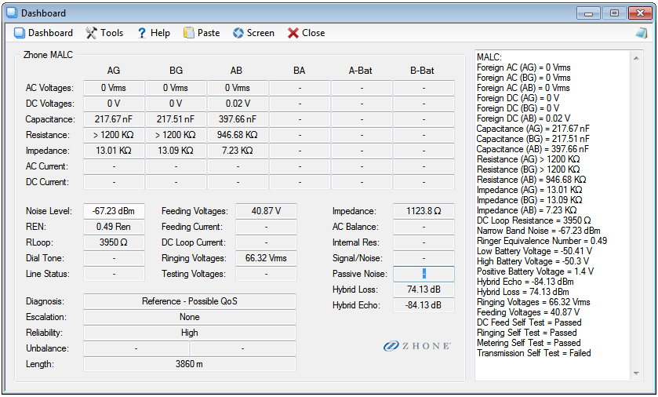658x397 pixels.
Task: Click the Hybrid Loss value 74.13 dB
Action: (x=424, y=290)
